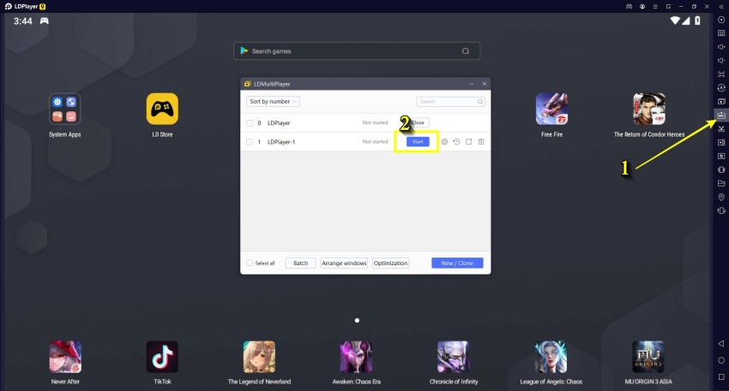Screen dimensions: 729x391
Task: Click Arrange windows button
Action: (344, 263)
